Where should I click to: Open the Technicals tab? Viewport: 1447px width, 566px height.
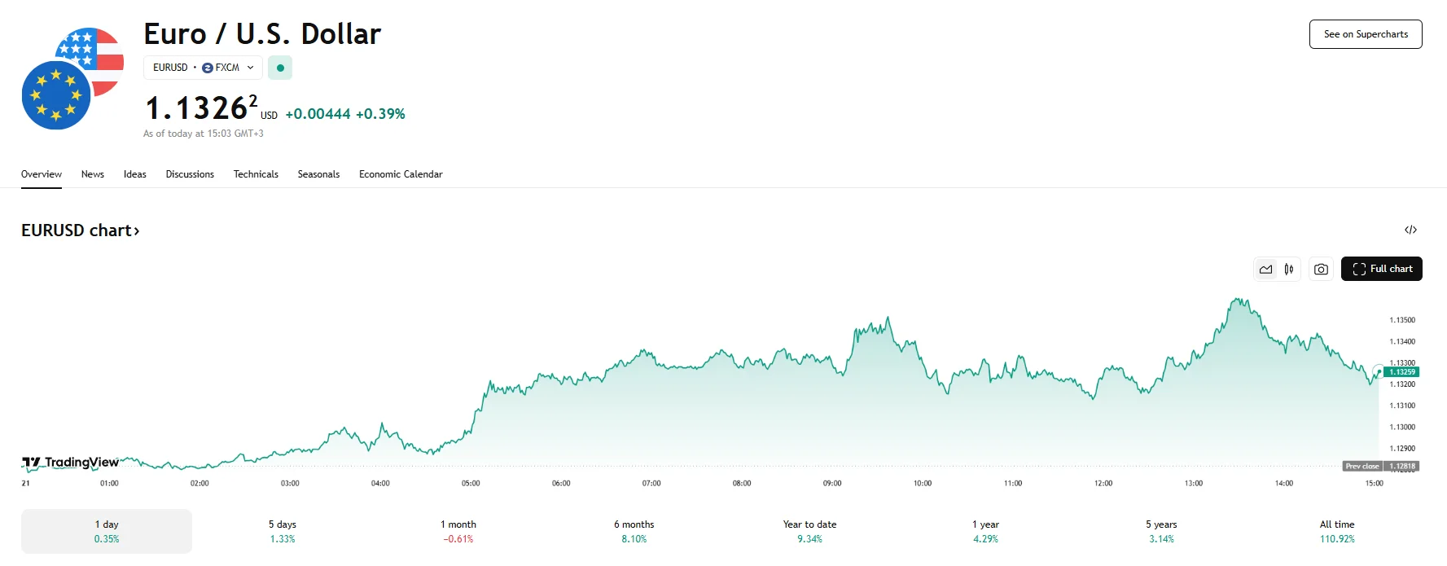click(256, 174)
